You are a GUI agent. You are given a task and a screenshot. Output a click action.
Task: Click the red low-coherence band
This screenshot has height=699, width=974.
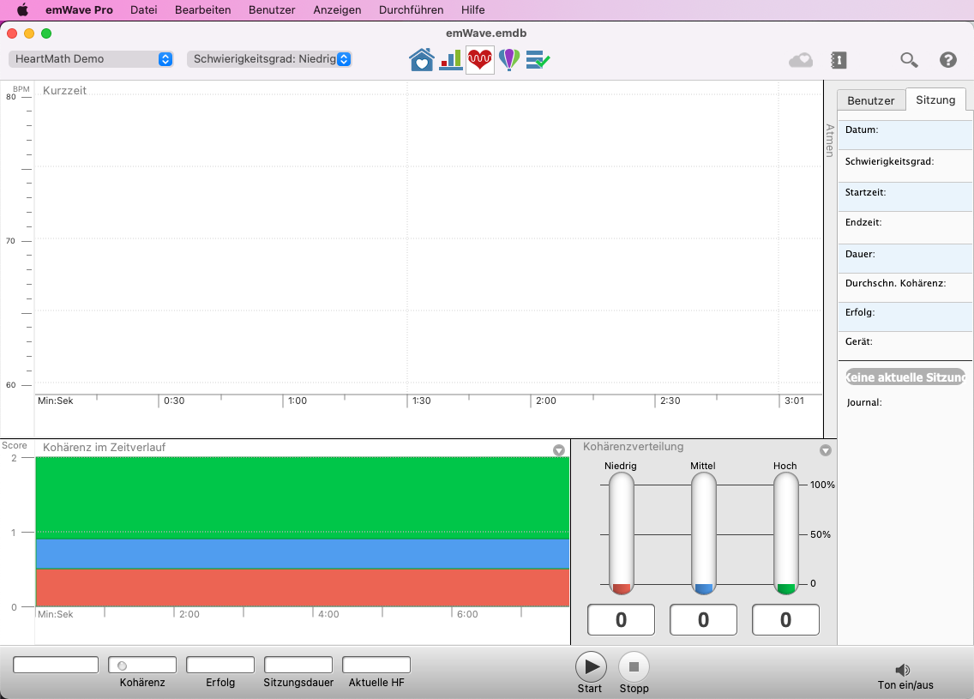303,588
